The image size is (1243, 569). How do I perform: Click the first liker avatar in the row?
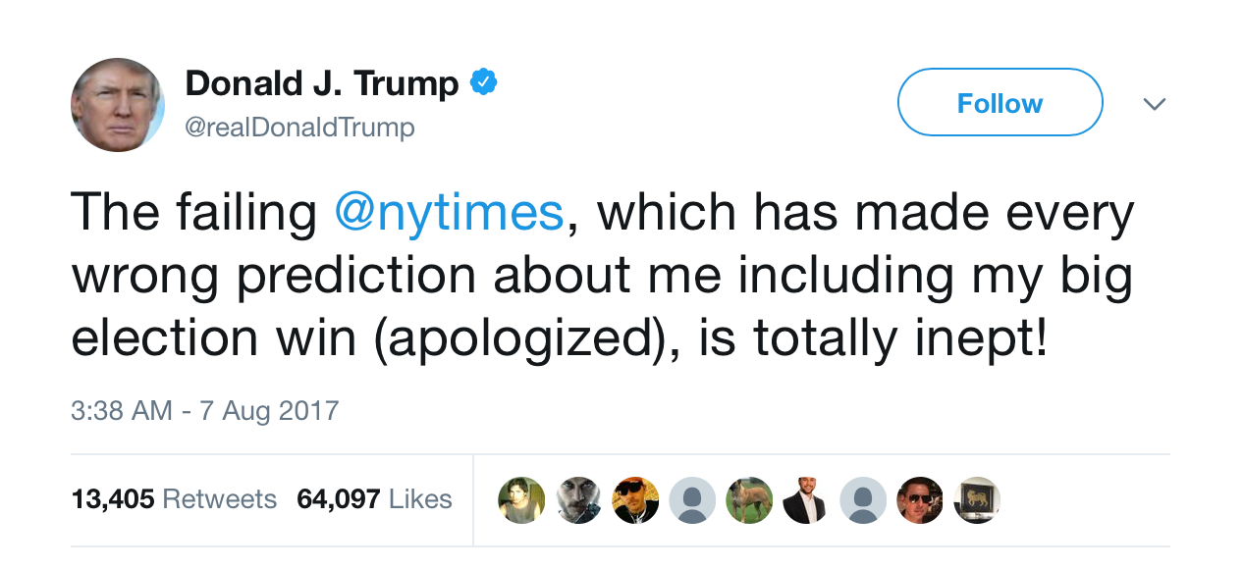(x=521, y=500)
